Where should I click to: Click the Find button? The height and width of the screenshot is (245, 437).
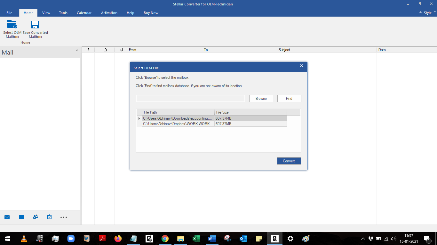289,99
